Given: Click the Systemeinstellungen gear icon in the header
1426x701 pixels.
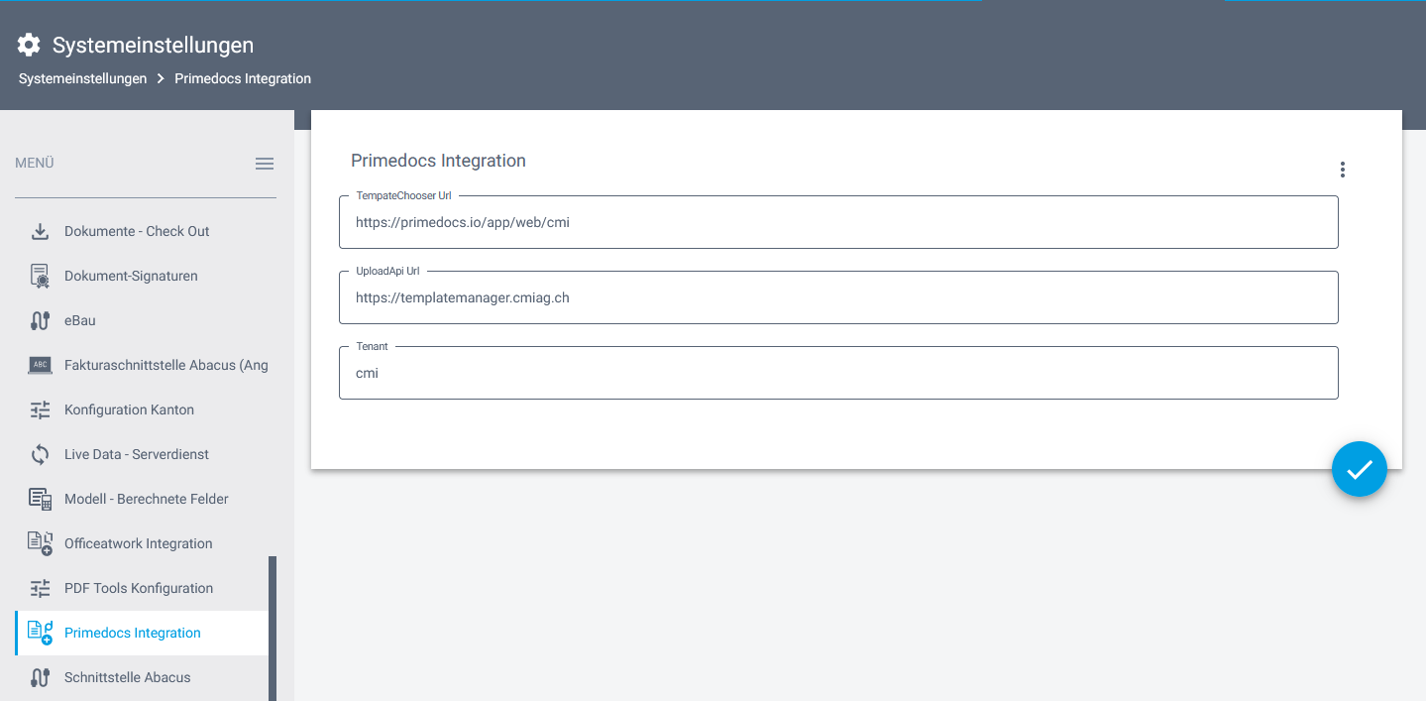Looking at the screenshot, I should pyautogui.click(x=28, y=44).
